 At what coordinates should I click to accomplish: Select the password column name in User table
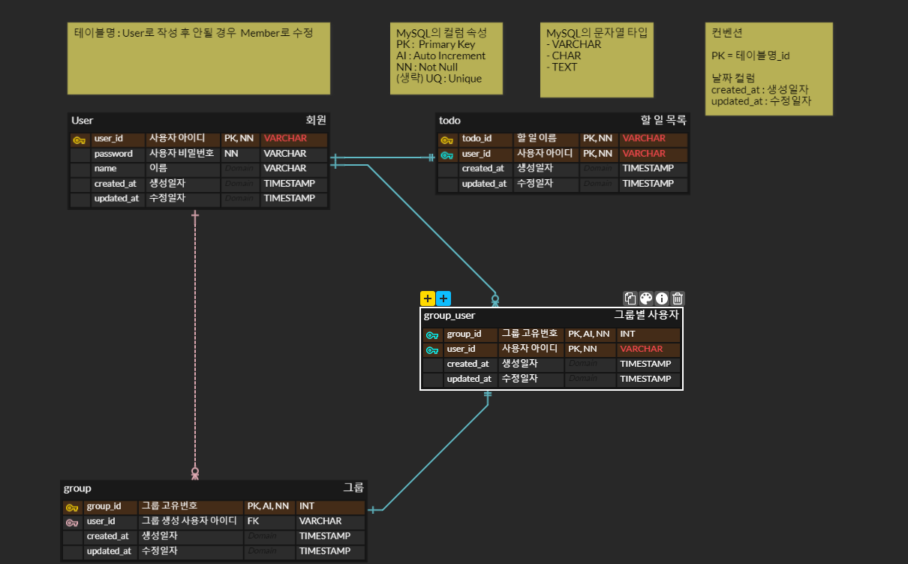point(113,154)
